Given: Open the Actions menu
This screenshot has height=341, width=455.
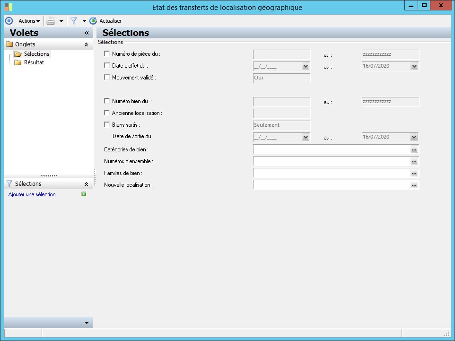Looking at the screenshot, I should 29,21.
